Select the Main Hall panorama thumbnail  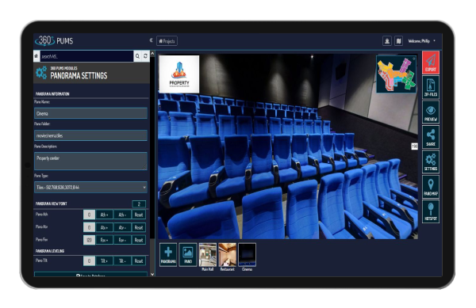(208, 255)
